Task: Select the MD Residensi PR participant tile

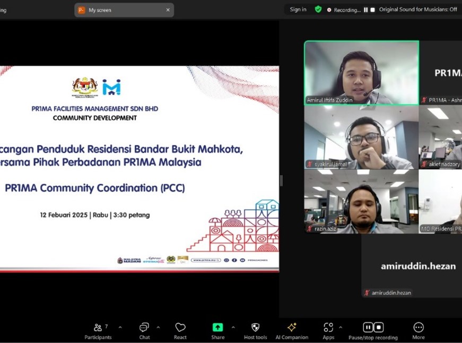Action: click(x=440, y=202)
